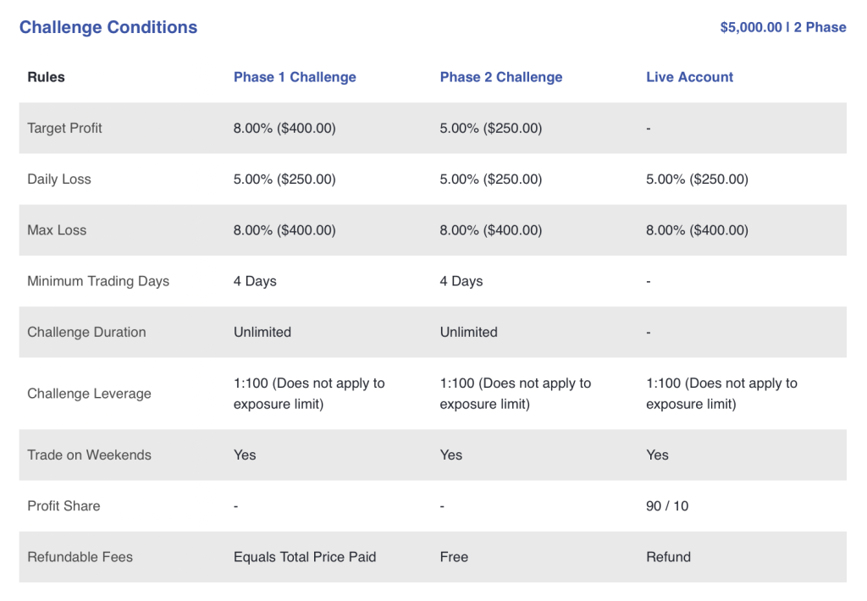Select Phase 2 Max Loss 8.00% value
Screen dimensions: 867x601
(491, 230)
